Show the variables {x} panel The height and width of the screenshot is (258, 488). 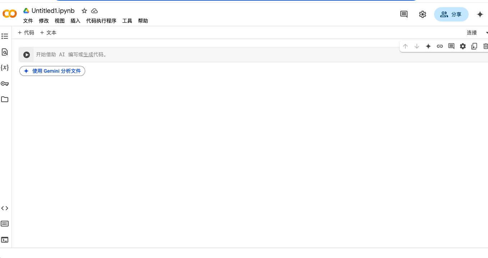[x=5, y=68]
